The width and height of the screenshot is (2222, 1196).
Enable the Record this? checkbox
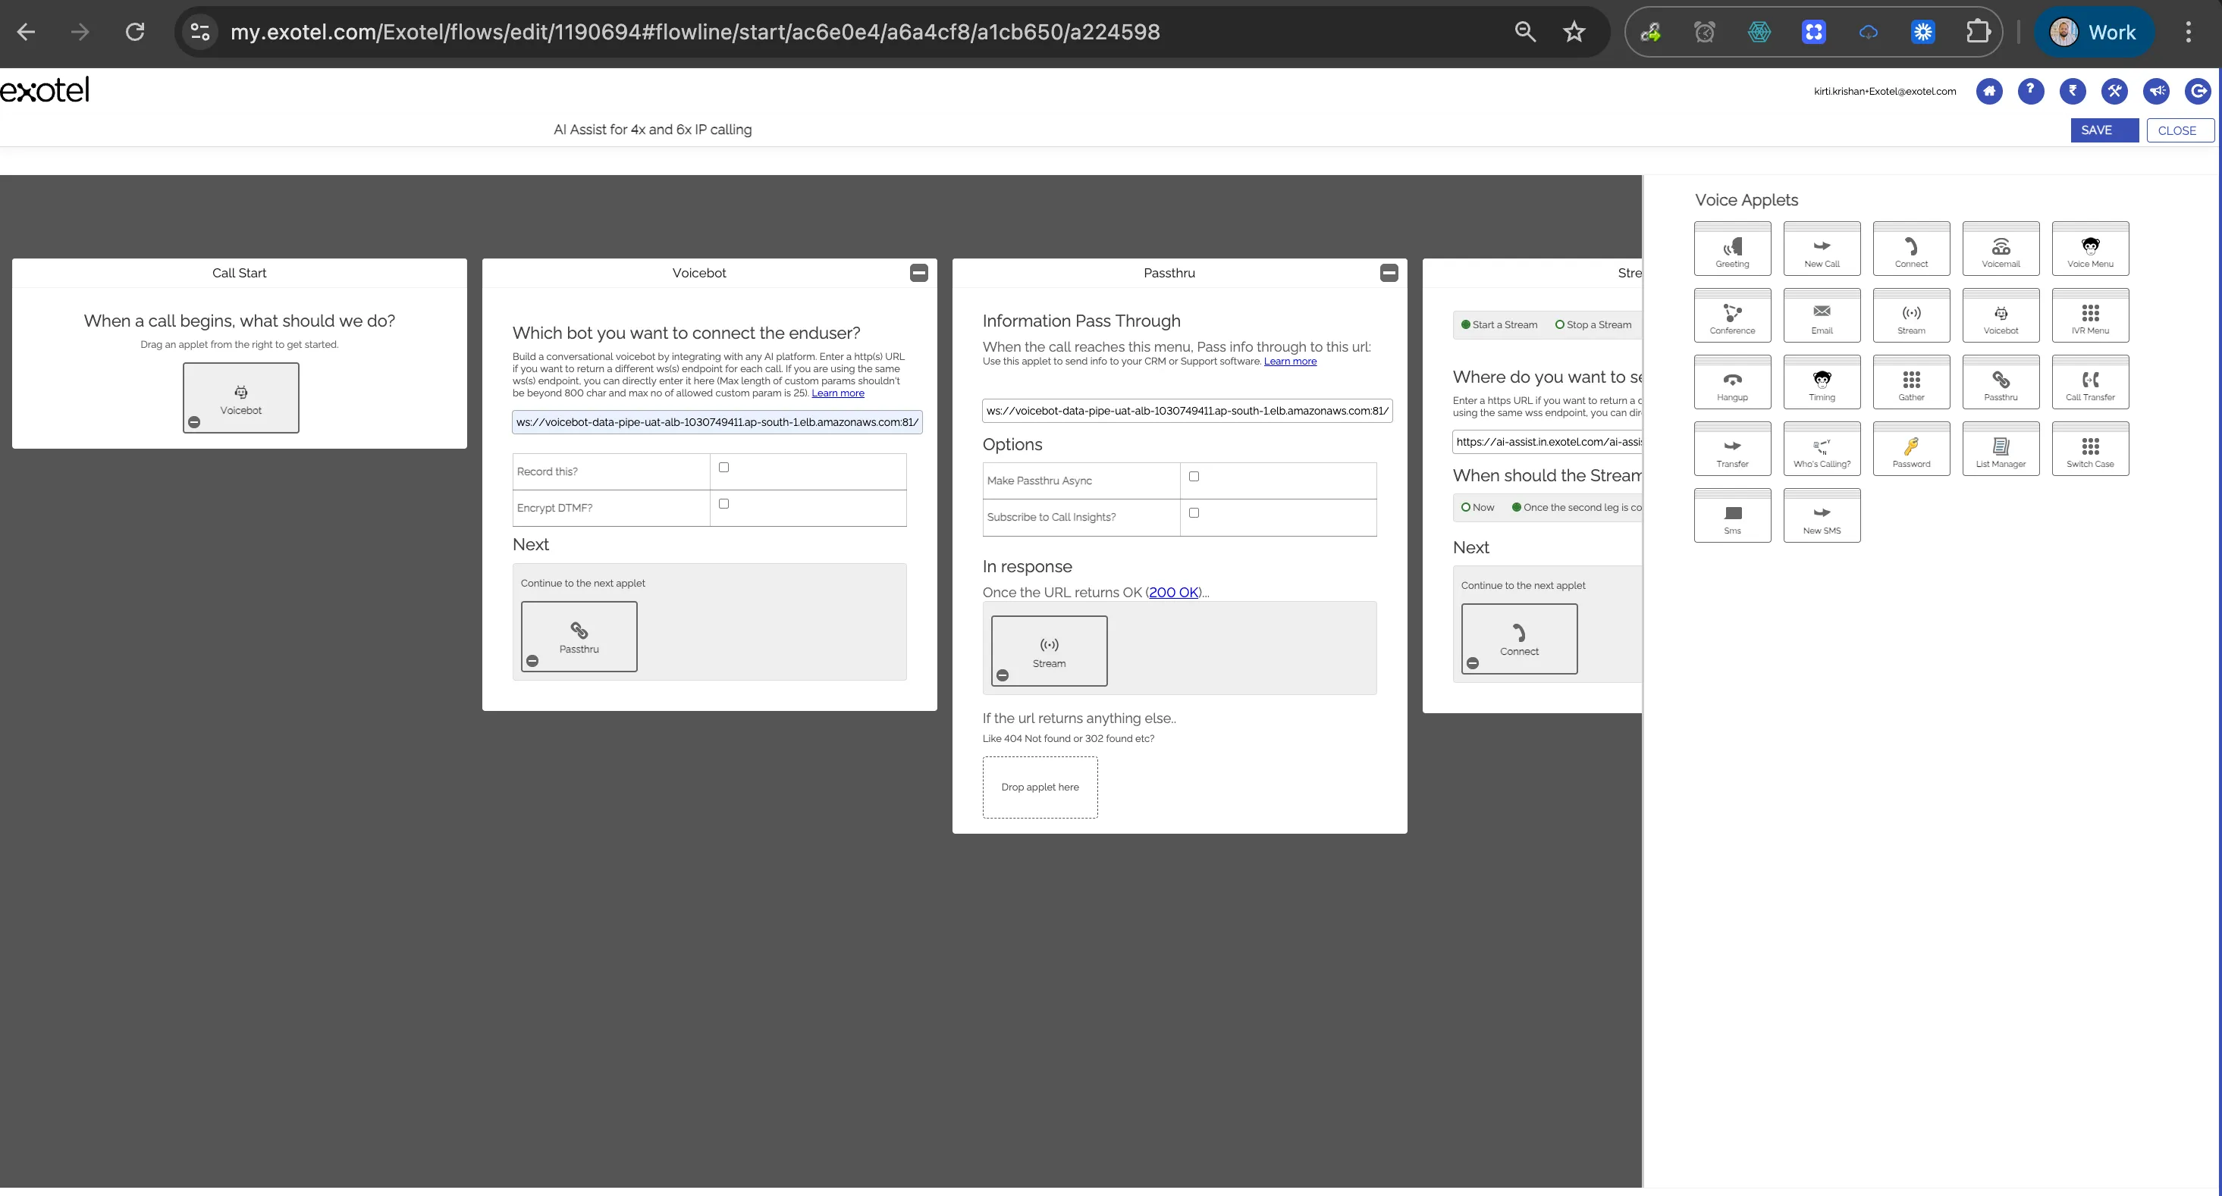pos(723,468)
